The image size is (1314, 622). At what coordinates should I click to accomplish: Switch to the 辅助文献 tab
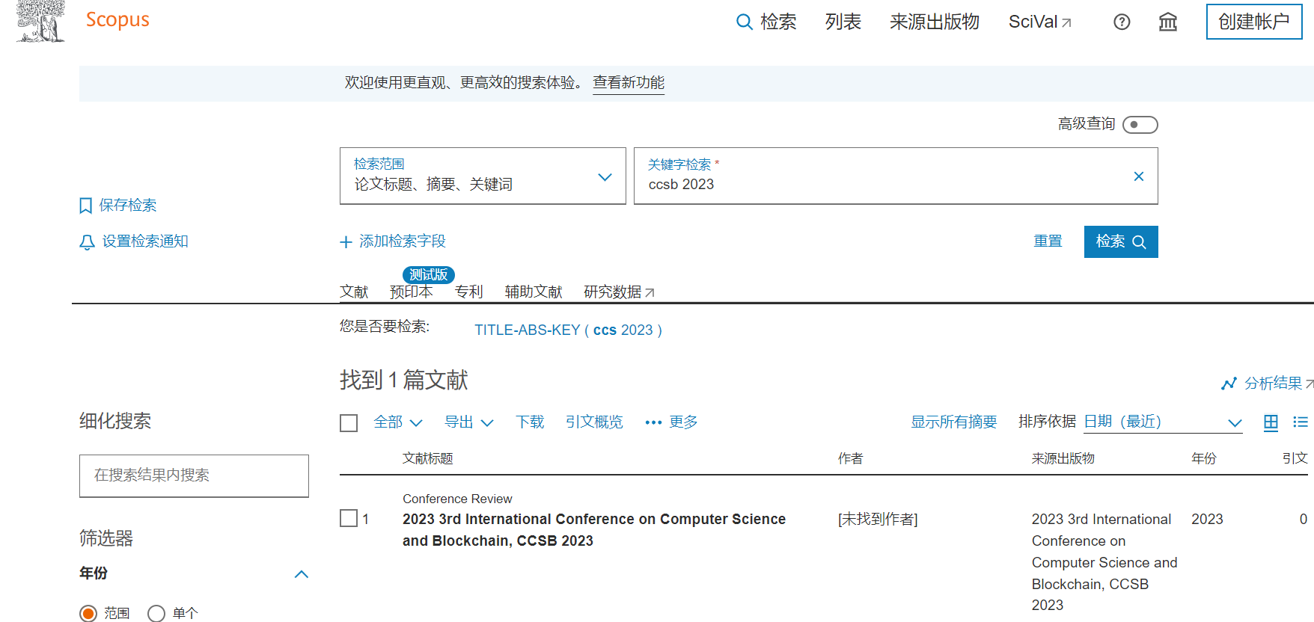pyautogui.click(x=534, y=292)
